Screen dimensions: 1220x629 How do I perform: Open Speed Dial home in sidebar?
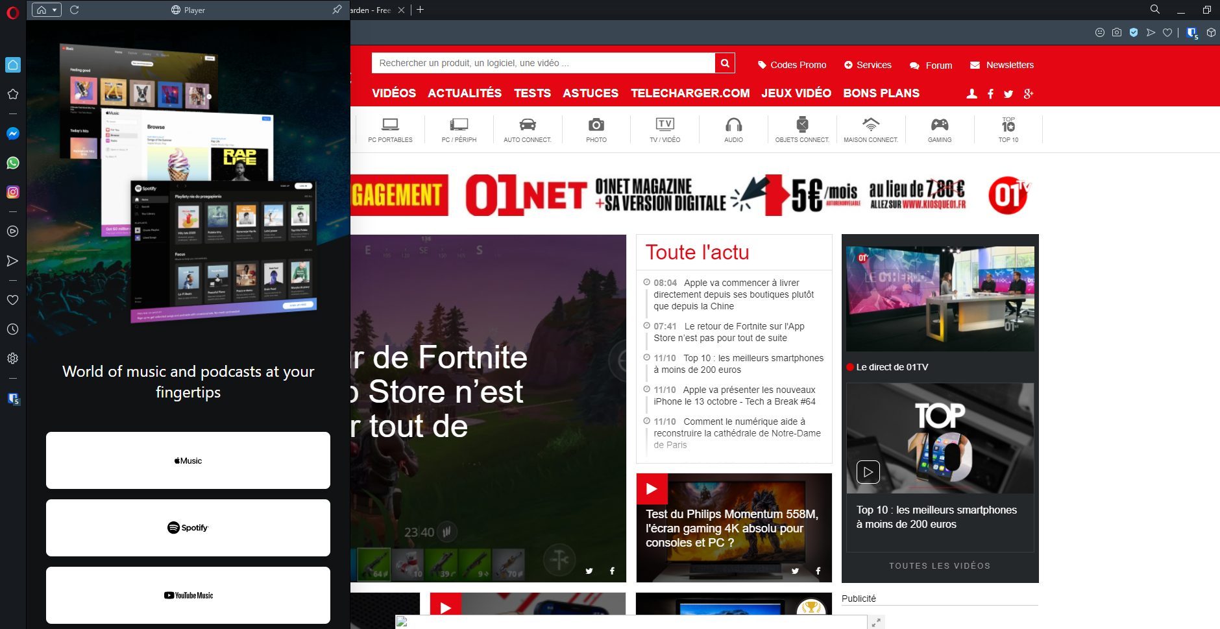point(12,65)
